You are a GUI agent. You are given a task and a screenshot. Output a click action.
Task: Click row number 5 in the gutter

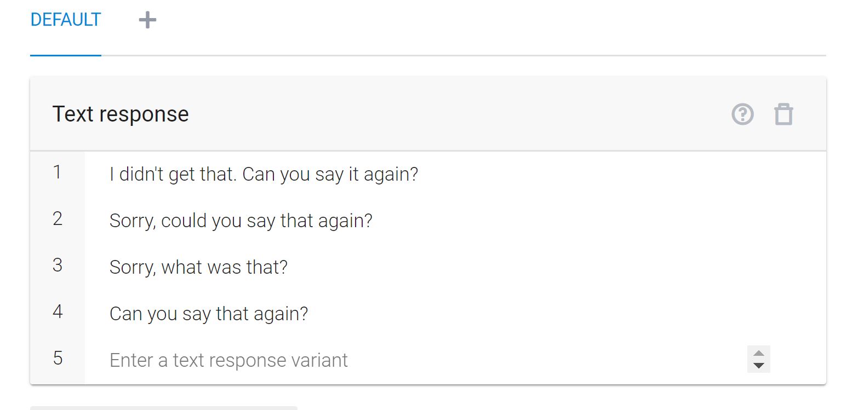(58, 359)
